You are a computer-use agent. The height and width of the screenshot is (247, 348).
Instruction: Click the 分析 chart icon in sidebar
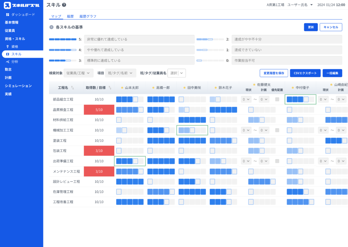click(7, 62)
